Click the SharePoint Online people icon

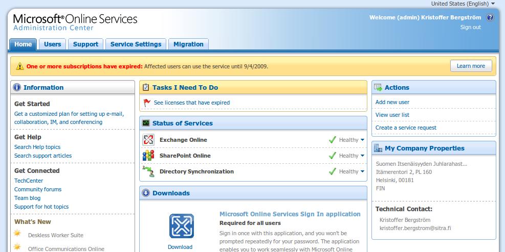[148, 156]
